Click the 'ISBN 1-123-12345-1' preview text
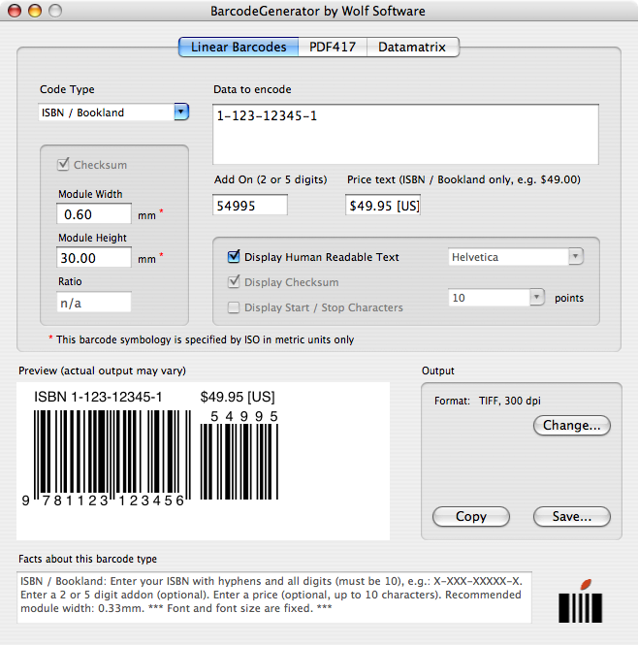This screenshot has height=645, width=638. (x=98, y=397)
